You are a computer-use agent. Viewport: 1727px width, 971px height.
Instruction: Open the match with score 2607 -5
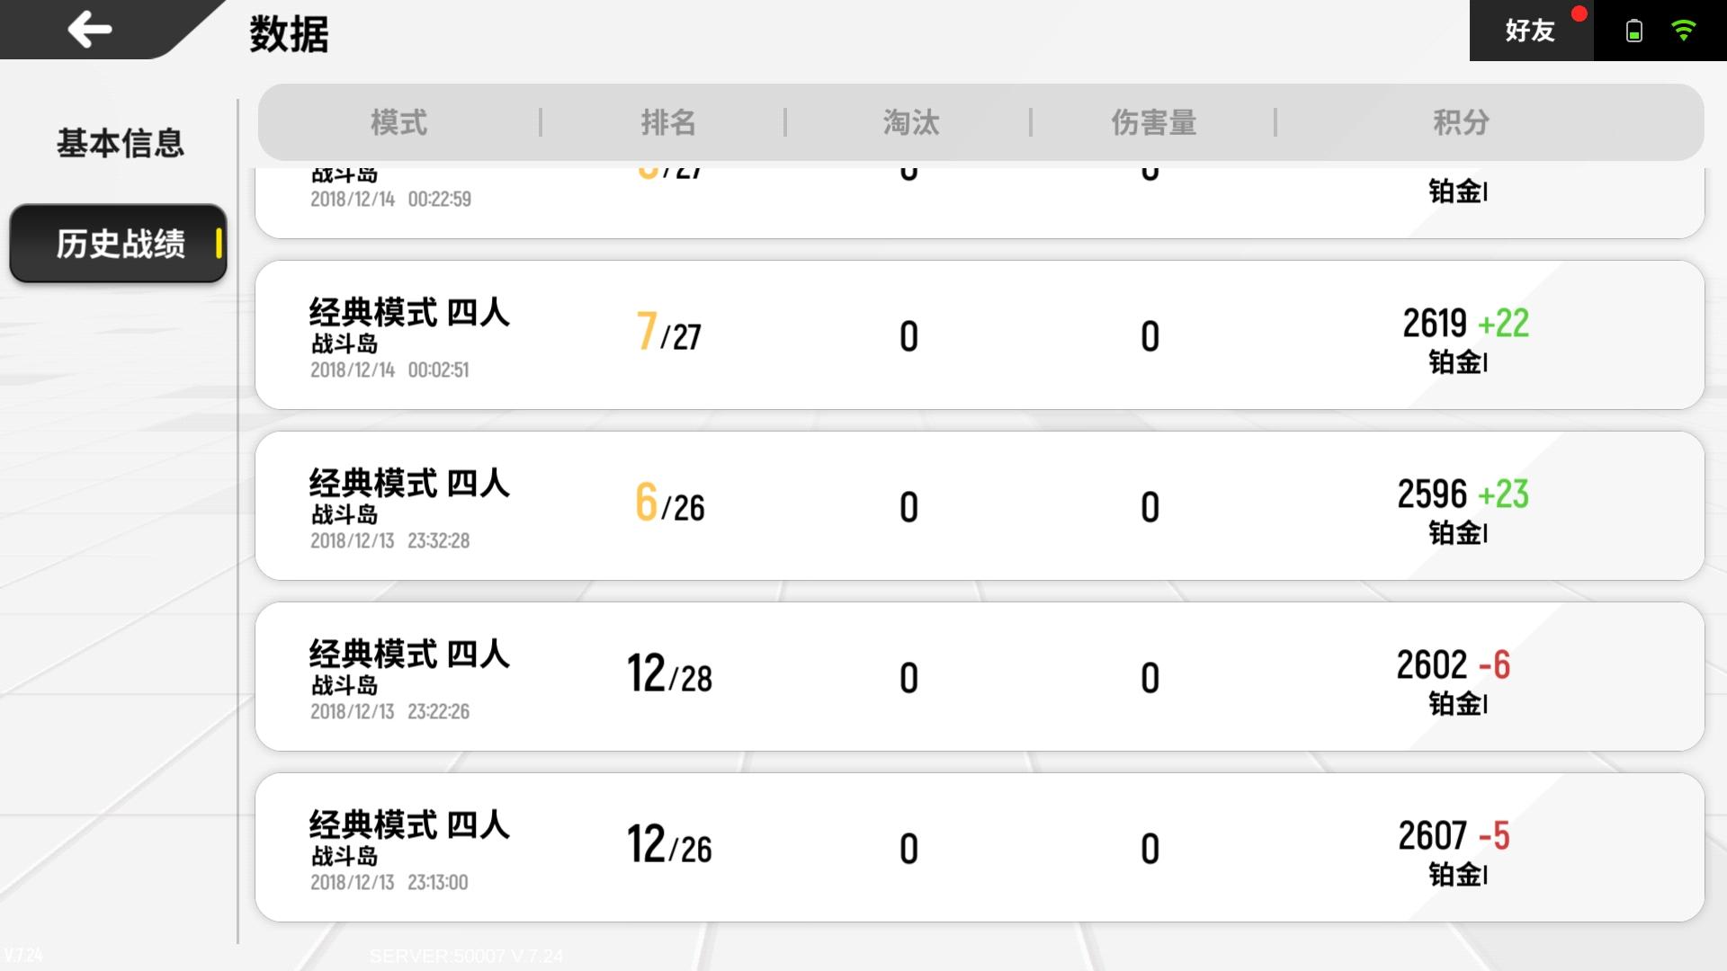(980, 848)
